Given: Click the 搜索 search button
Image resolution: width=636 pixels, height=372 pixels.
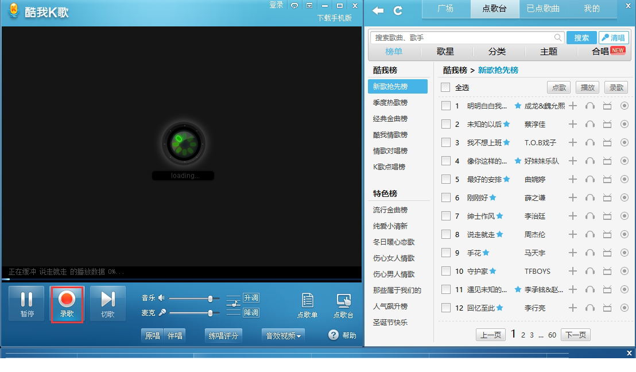Looking at the screenshot, I should tap(581, 37).
